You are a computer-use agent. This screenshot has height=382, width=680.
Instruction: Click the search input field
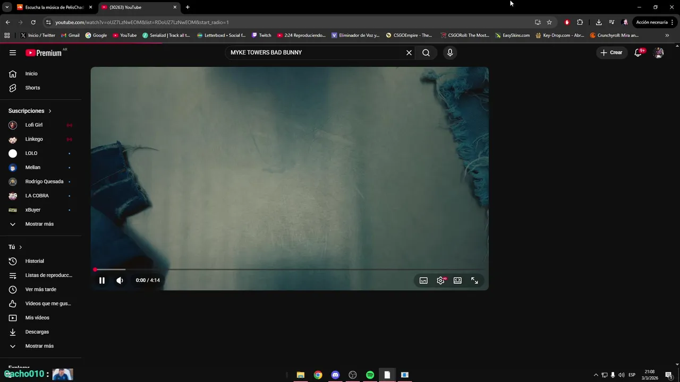click(x=316, y=53)
